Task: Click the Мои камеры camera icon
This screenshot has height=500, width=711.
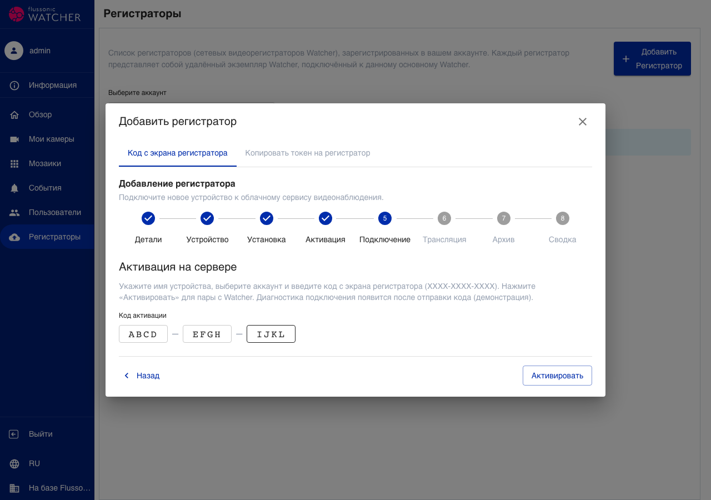Action: (x=14, y=139)
